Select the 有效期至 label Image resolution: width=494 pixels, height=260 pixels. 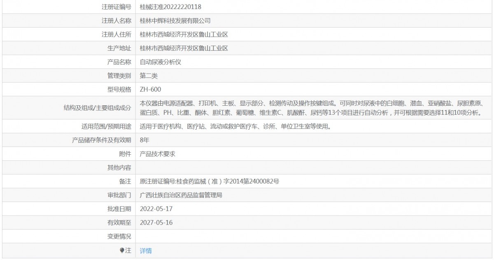click(x=119, y=223)
